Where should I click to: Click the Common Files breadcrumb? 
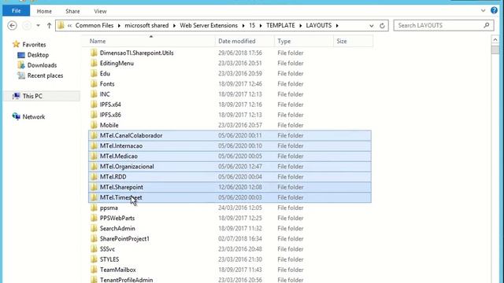pos(94,25)
